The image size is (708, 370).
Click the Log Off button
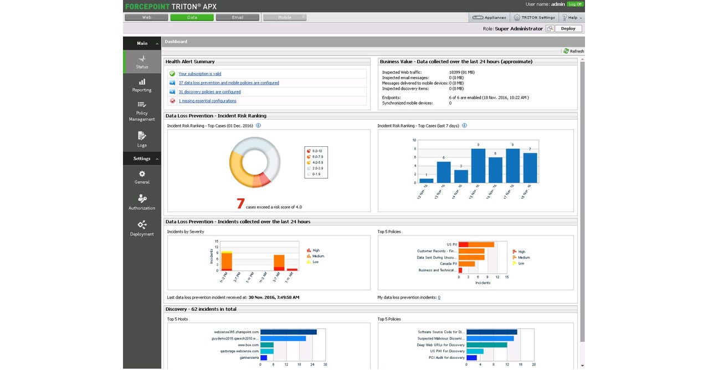(x=574, y=4)
